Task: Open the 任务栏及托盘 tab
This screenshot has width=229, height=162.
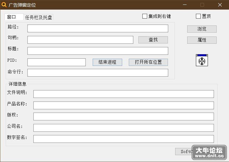Action: [x=39, y=17]
